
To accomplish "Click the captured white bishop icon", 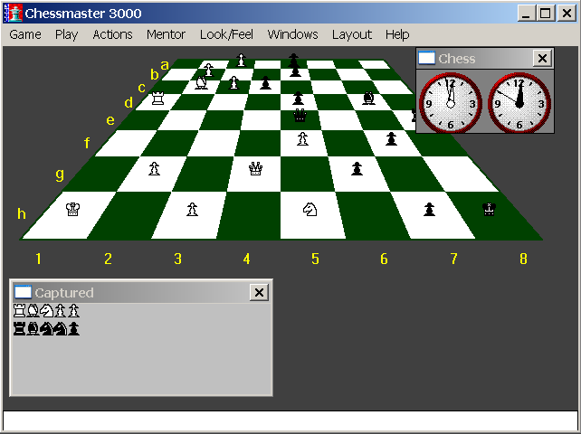I will (33, 310).
